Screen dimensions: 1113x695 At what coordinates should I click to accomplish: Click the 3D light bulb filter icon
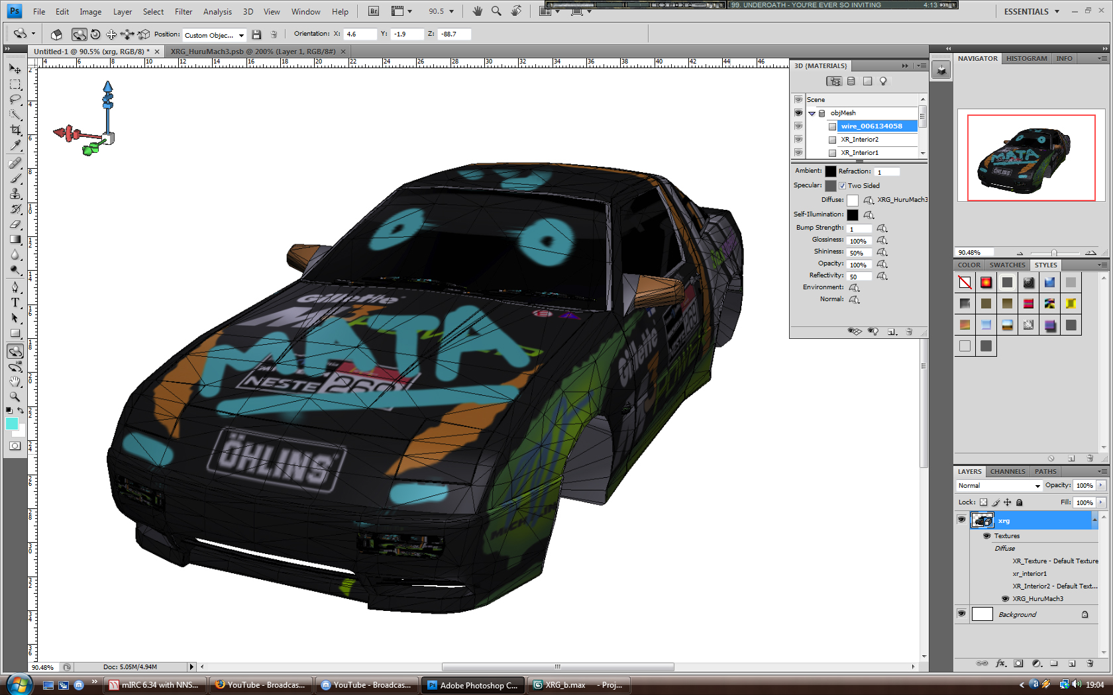pos(883,81)
